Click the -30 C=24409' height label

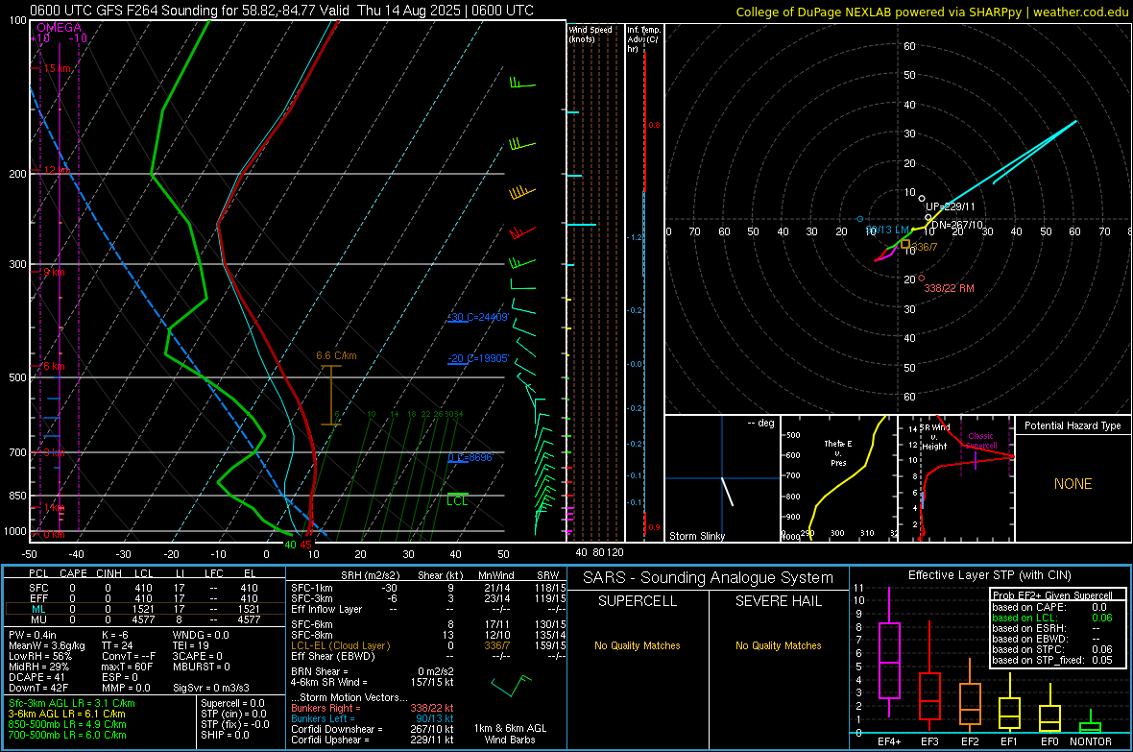[478, 317]
